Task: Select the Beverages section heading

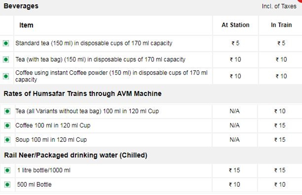Action: [21, 6]
